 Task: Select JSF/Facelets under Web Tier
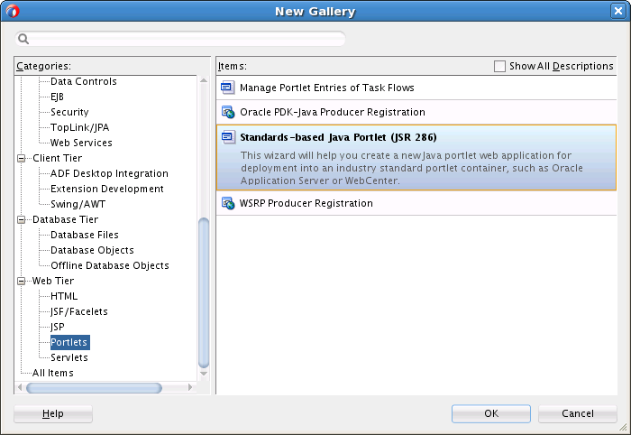[79, 311]
